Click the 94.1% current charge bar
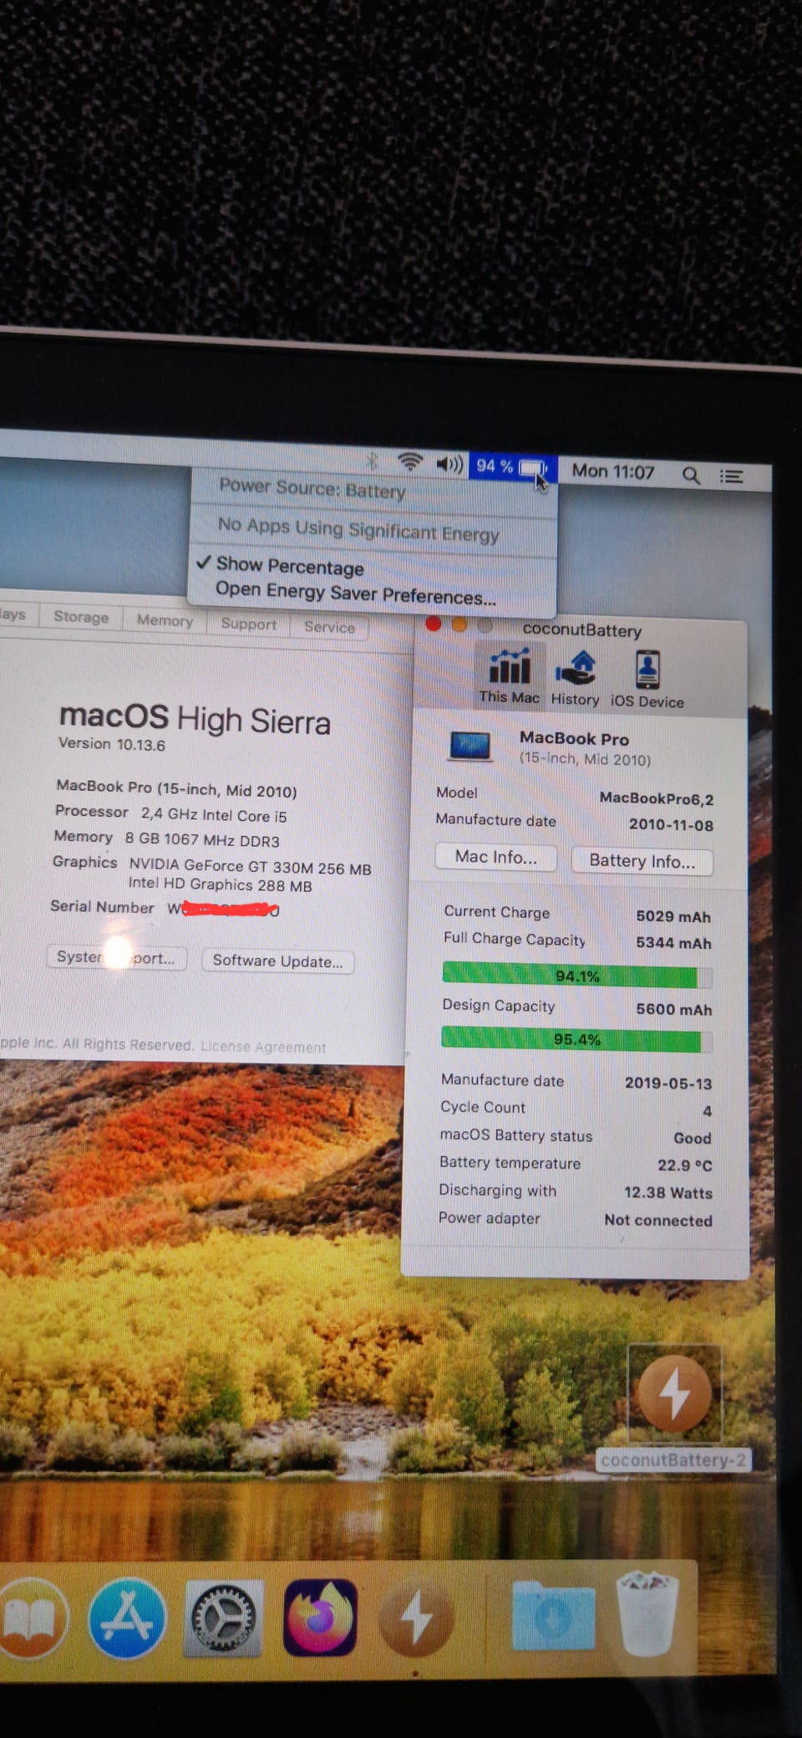 [x=577, y=976]
